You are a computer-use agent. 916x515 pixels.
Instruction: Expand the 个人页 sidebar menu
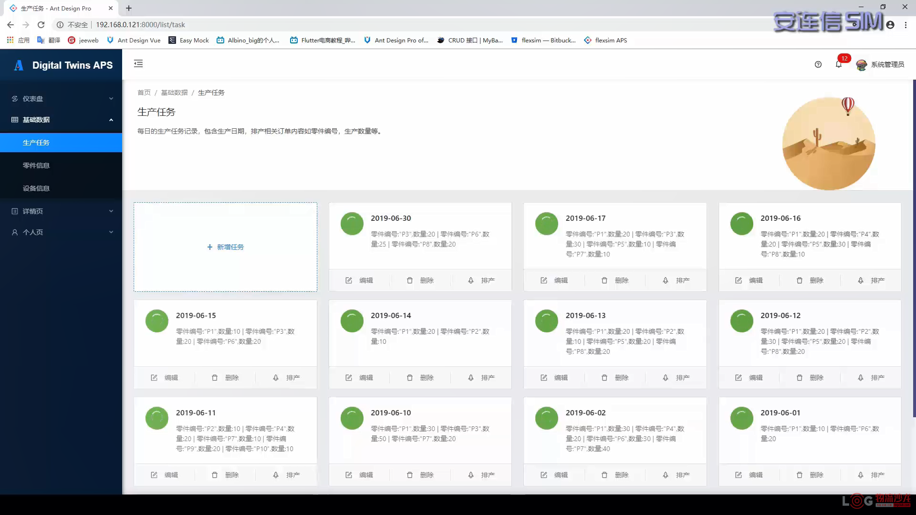coord(61,232)
